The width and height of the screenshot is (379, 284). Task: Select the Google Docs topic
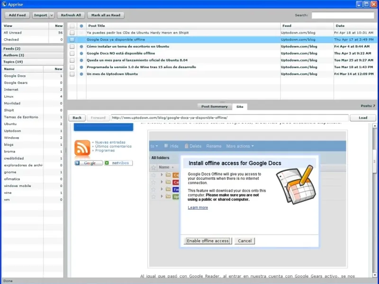pos(32,76)
